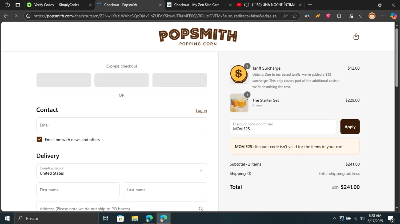Open File Explorer from taskbar
The height and width of the screenshot is (224, 400).
pyautogui.click(x=135, y=218)
